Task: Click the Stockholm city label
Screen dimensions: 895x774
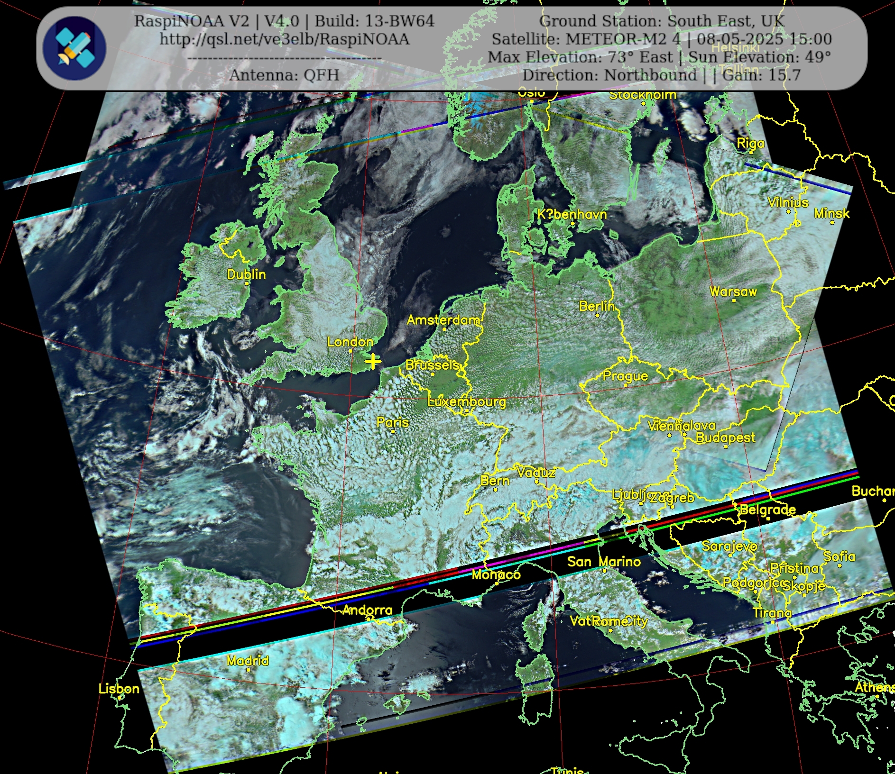Action: [643, 94]
